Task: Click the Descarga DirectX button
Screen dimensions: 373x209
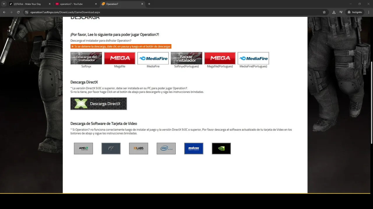Action: coord(98,104)
